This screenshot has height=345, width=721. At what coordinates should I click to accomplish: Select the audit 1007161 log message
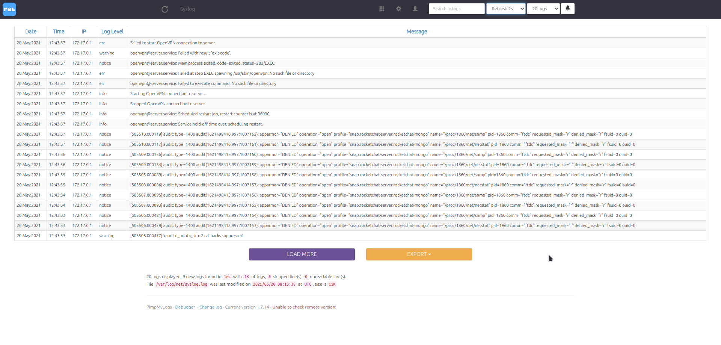point(383,144)
